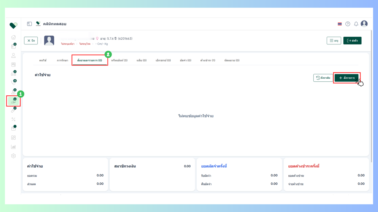The image size is (378, 212).
Task: Open the user avatar profile menu
Action: pyautogui.click(x=364, y=24)
